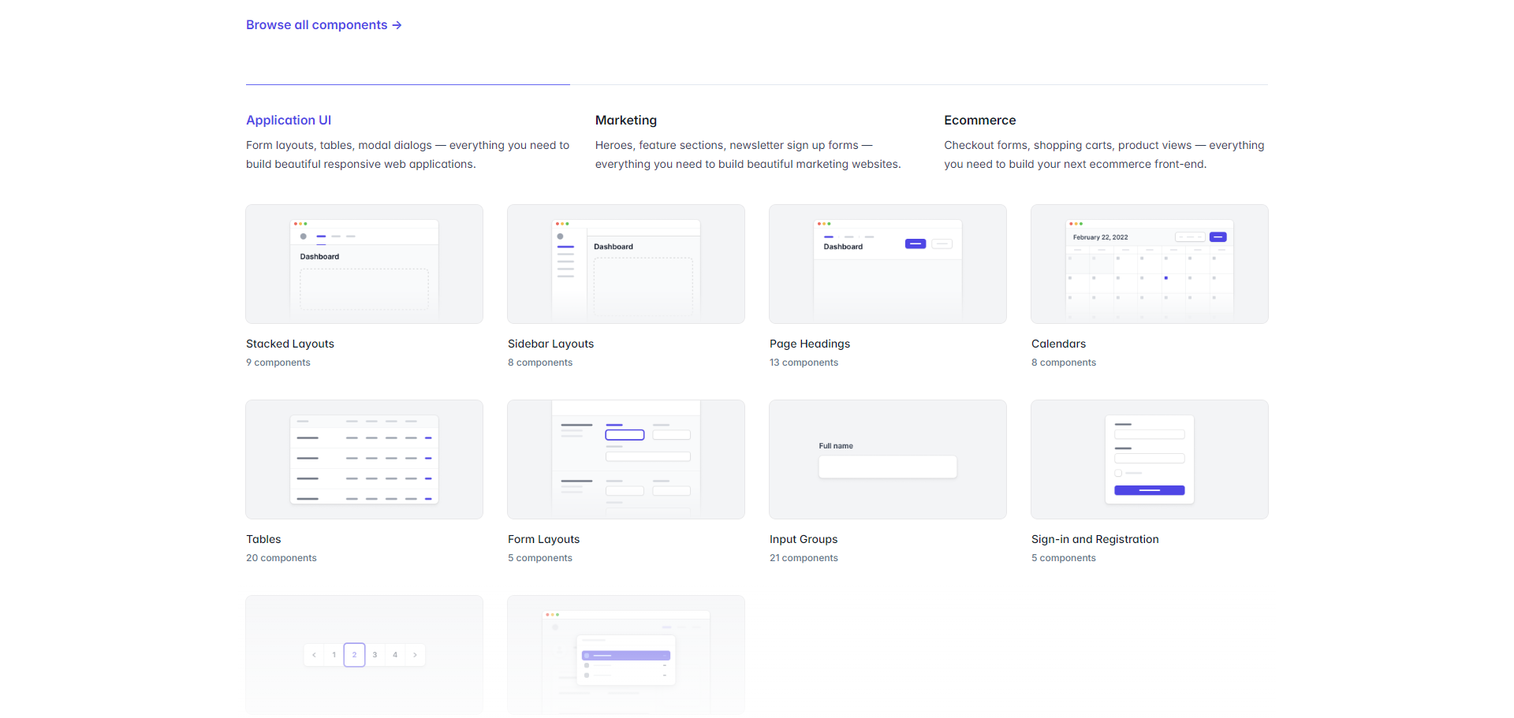Click the Stacked Layouts title

290,344
